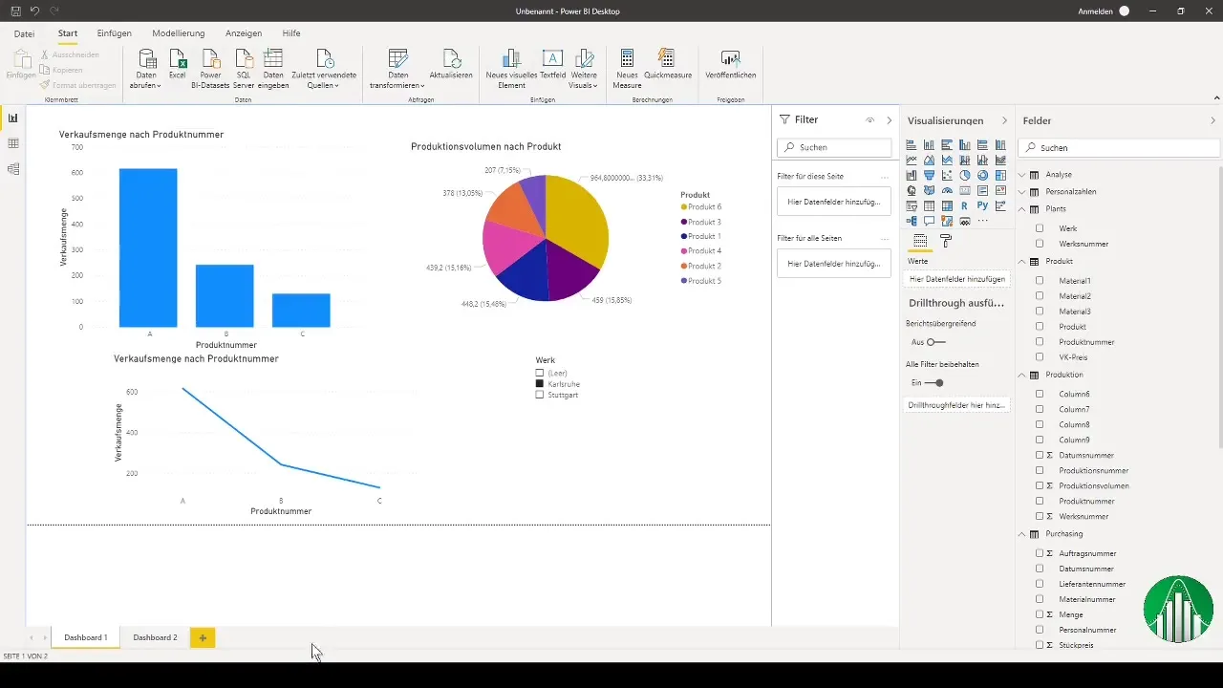Select the R script visual icon
Image resolution: width=1223 pixels, height=688 pixels.
(965, 205)
